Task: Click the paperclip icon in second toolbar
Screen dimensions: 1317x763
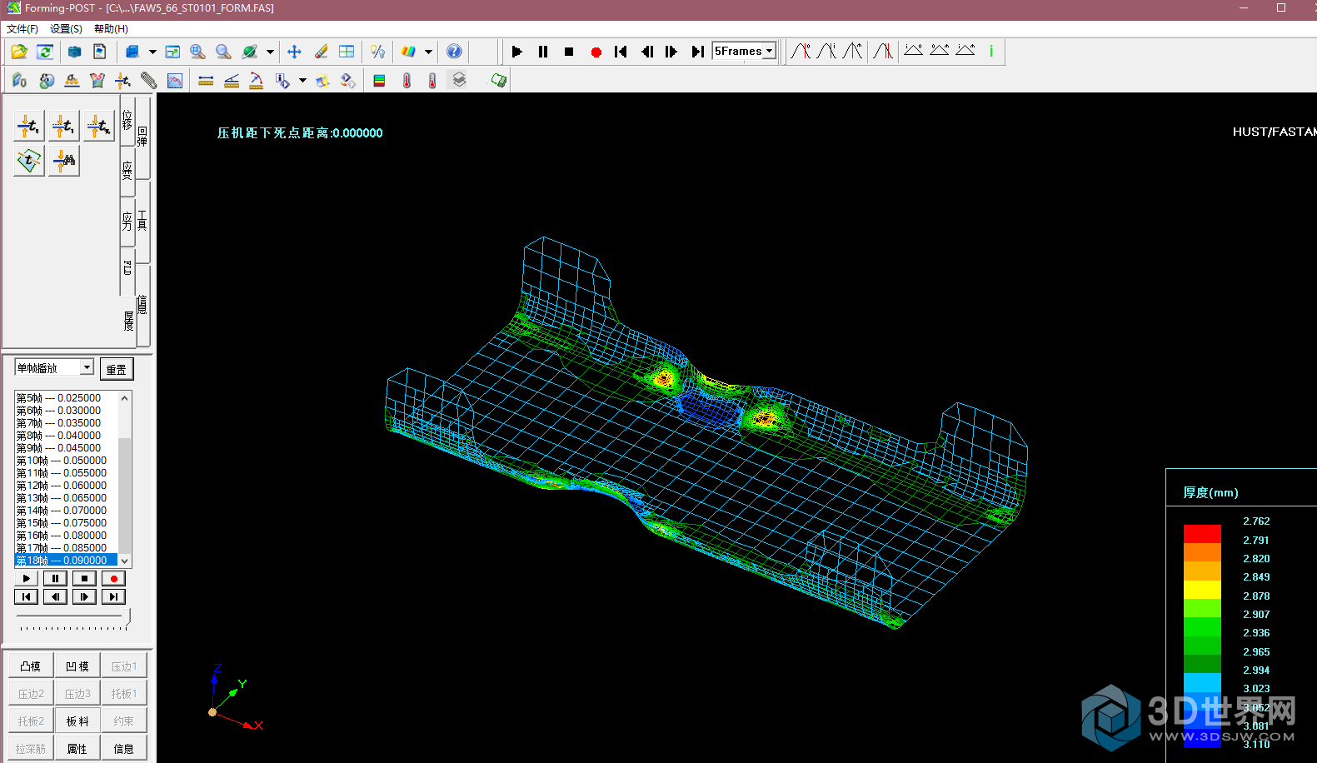Action: click(x=148, y=80)
